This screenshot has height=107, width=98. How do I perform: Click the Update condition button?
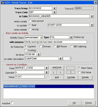(x=71, y=78)
